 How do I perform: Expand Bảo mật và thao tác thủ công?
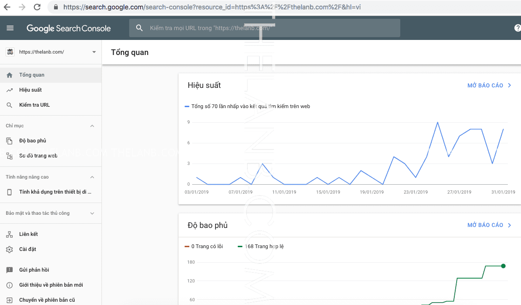(x=92, y=213)
